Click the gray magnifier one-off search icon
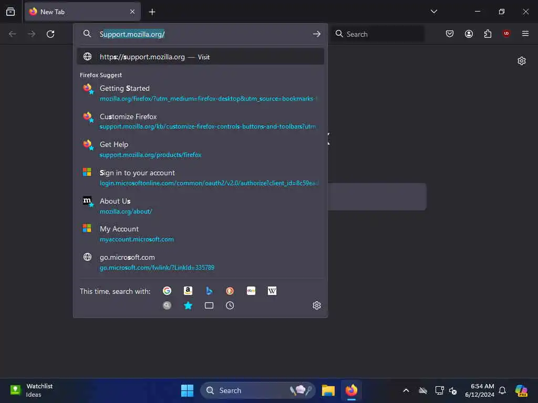Viewport: 538px width, 403px height. (x=167, y=305)
